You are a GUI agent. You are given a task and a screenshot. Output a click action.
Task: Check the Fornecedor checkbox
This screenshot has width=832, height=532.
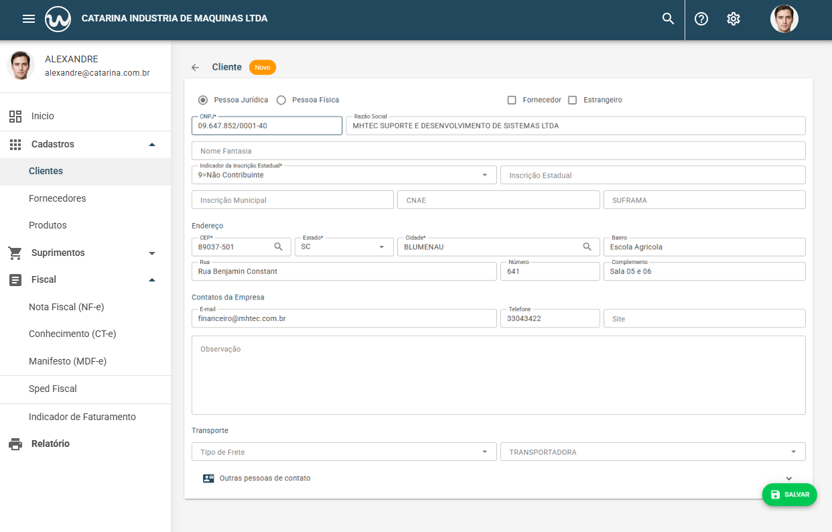coord(512,100)
